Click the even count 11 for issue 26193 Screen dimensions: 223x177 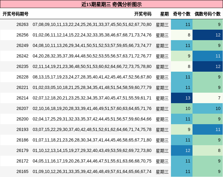point(208,129)
